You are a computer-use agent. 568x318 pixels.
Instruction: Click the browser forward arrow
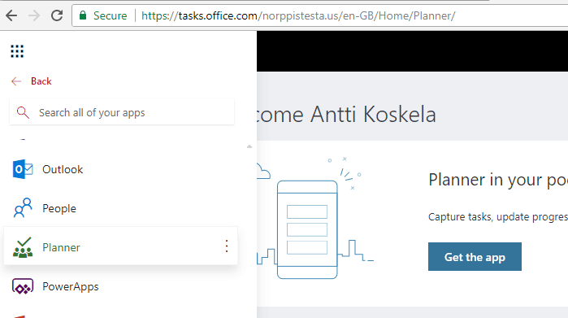click(34, 15)
